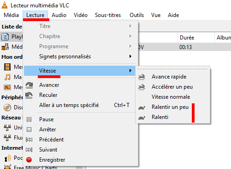Select the Playlist item in sidebar

(x=12, y=37)
